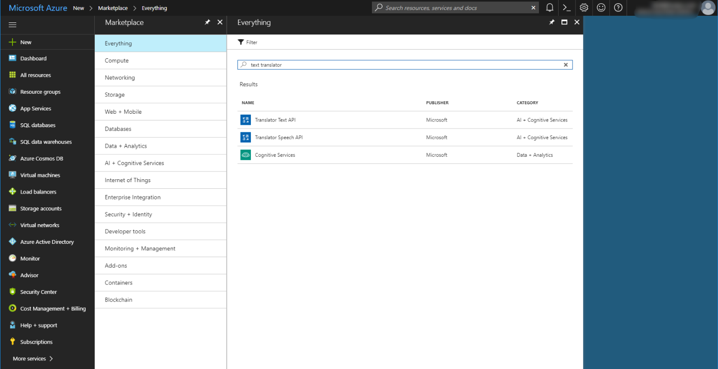Image resolution: width=718 pixels, height=369 pixels.
Task: Select Containers category
Action: [160, 282]
